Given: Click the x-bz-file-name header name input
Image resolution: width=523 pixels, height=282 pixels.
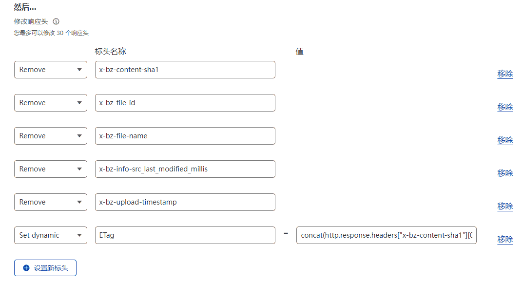Looking at the screenshot, I should tap(185, 136).
